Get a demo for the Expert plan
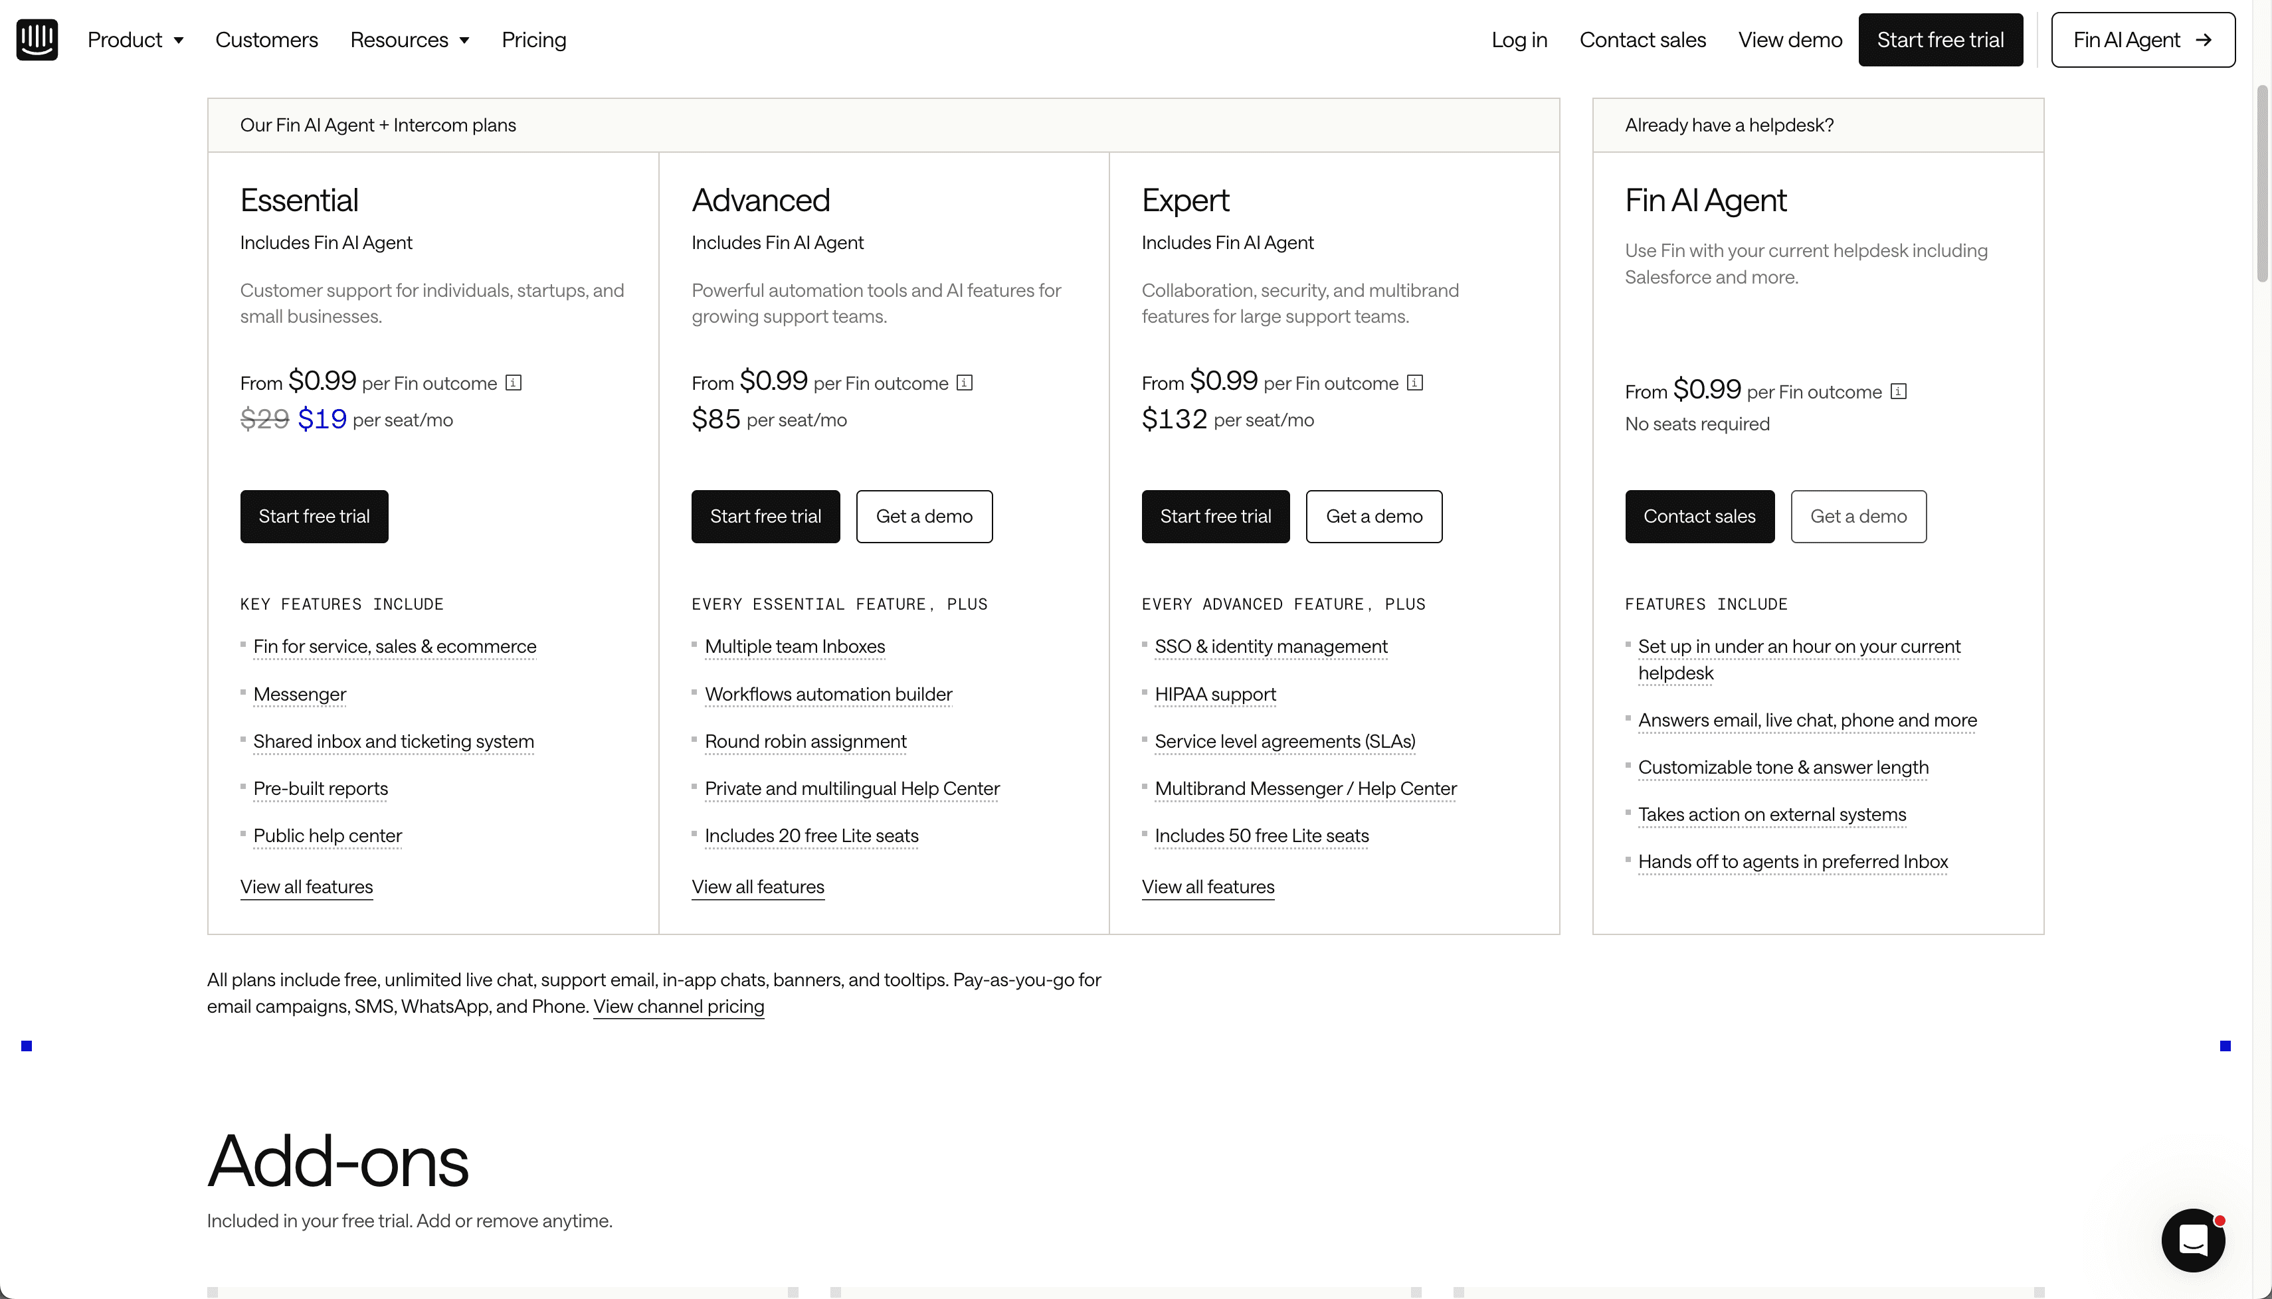The width and height of the screenshot is (2272, 1299). point(1374,517)
